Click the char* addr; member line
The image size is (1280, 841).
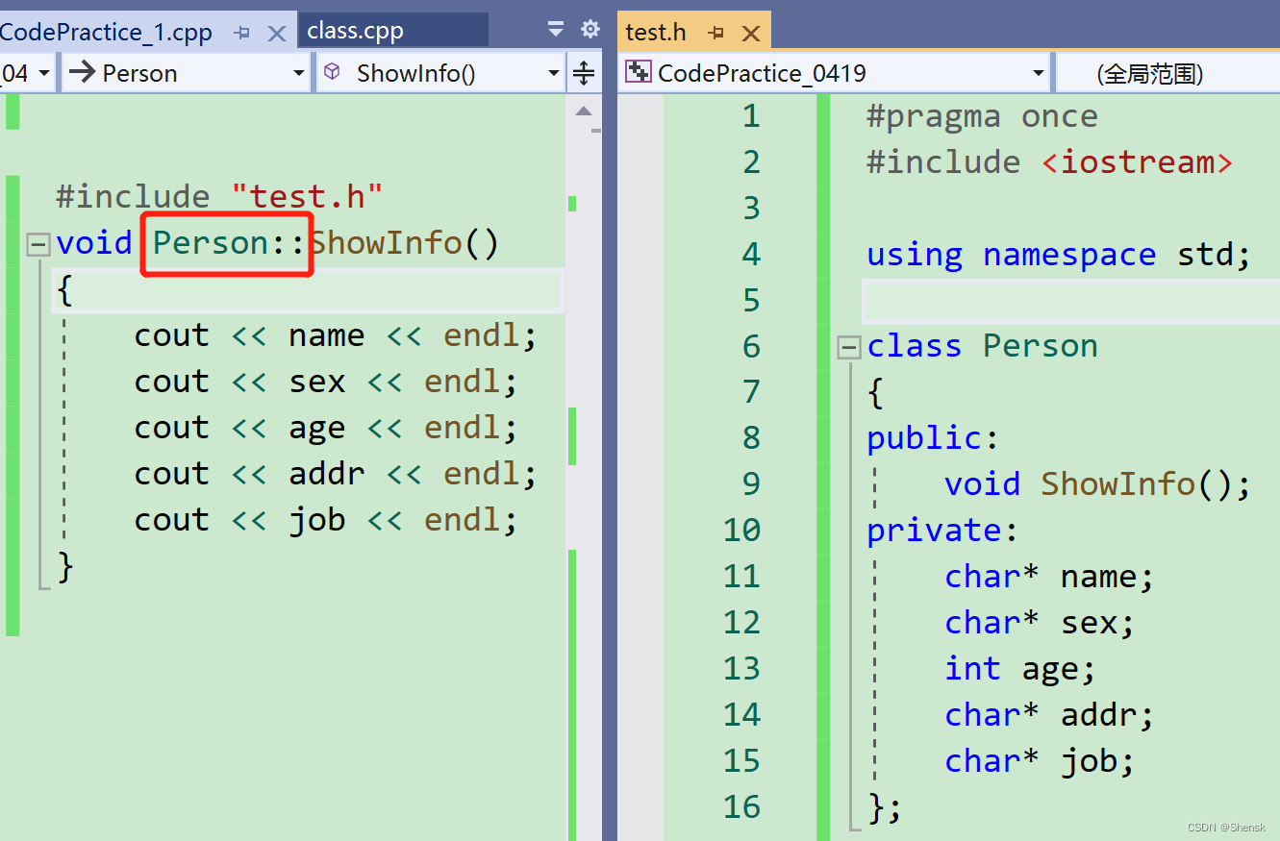[x=1049, y=715]
